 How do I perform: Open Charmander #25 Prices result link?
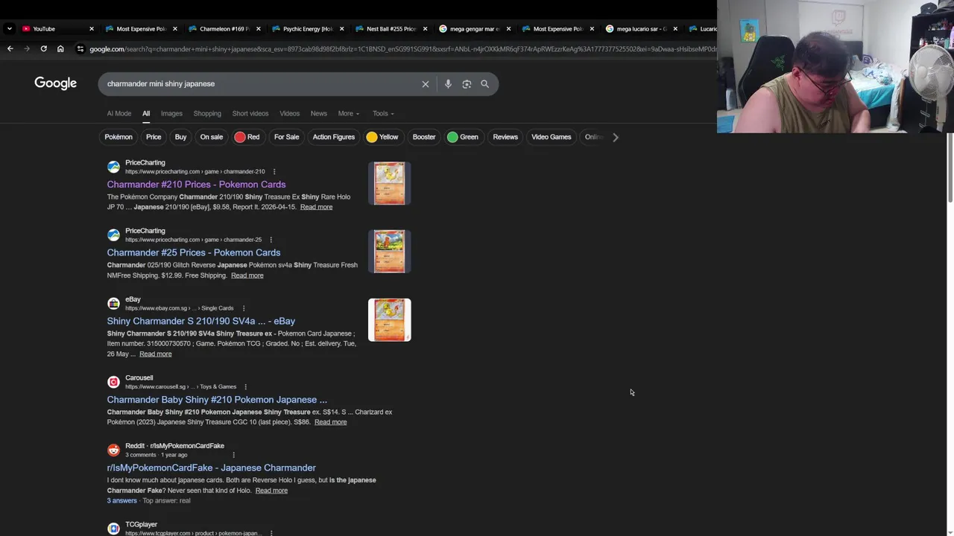(x=194, y=252)
